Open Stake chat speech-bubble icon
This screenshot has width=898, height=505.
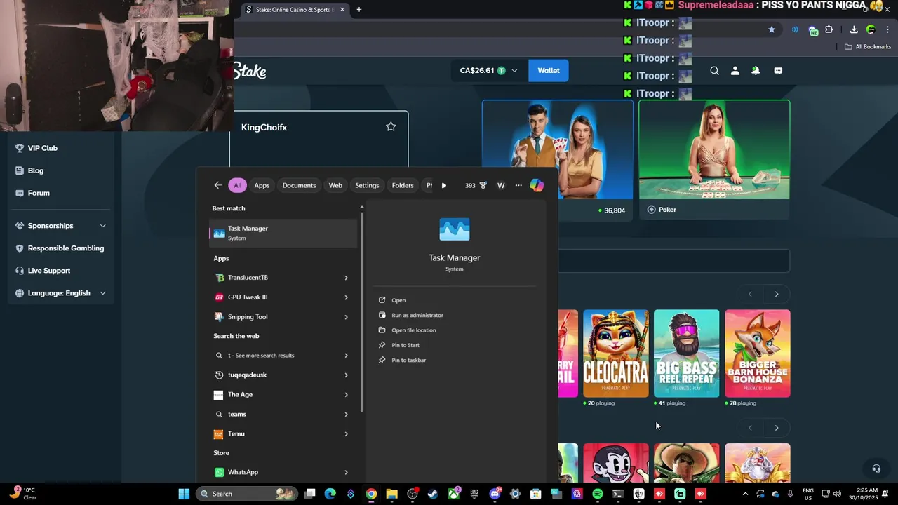pos(778,71)
